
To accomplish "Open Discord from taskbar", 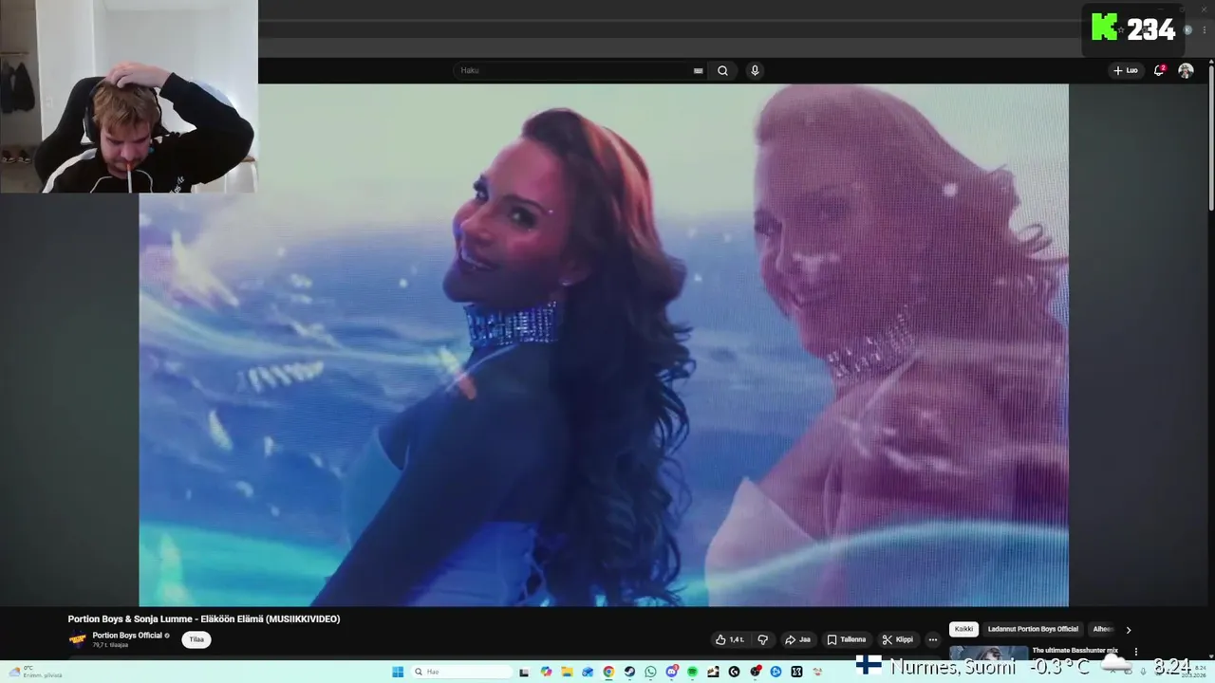I will click(x=672, y=672).
